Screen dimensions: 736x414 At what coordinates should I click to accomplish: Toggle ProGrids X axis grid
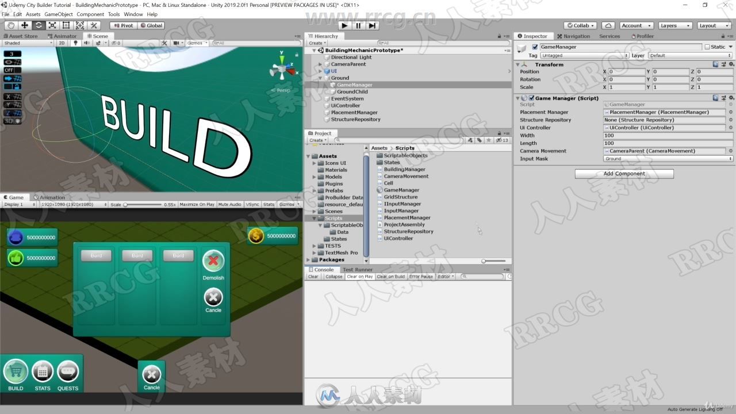click(13, 97)
